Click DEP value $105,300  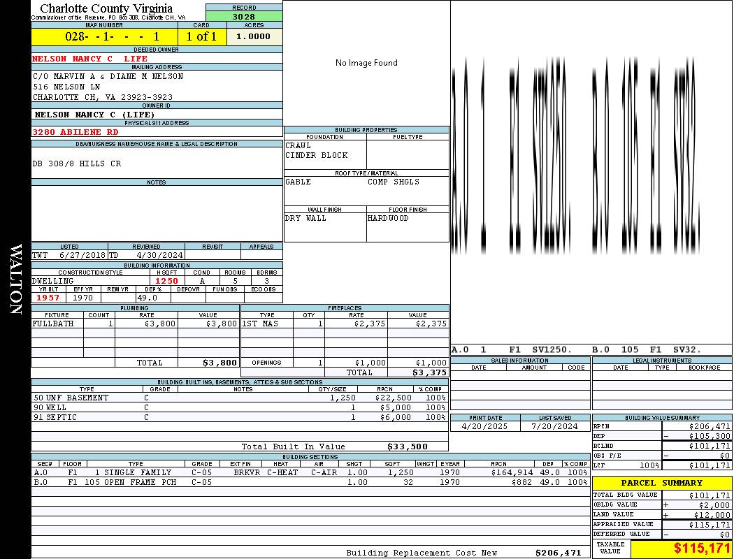710,437
